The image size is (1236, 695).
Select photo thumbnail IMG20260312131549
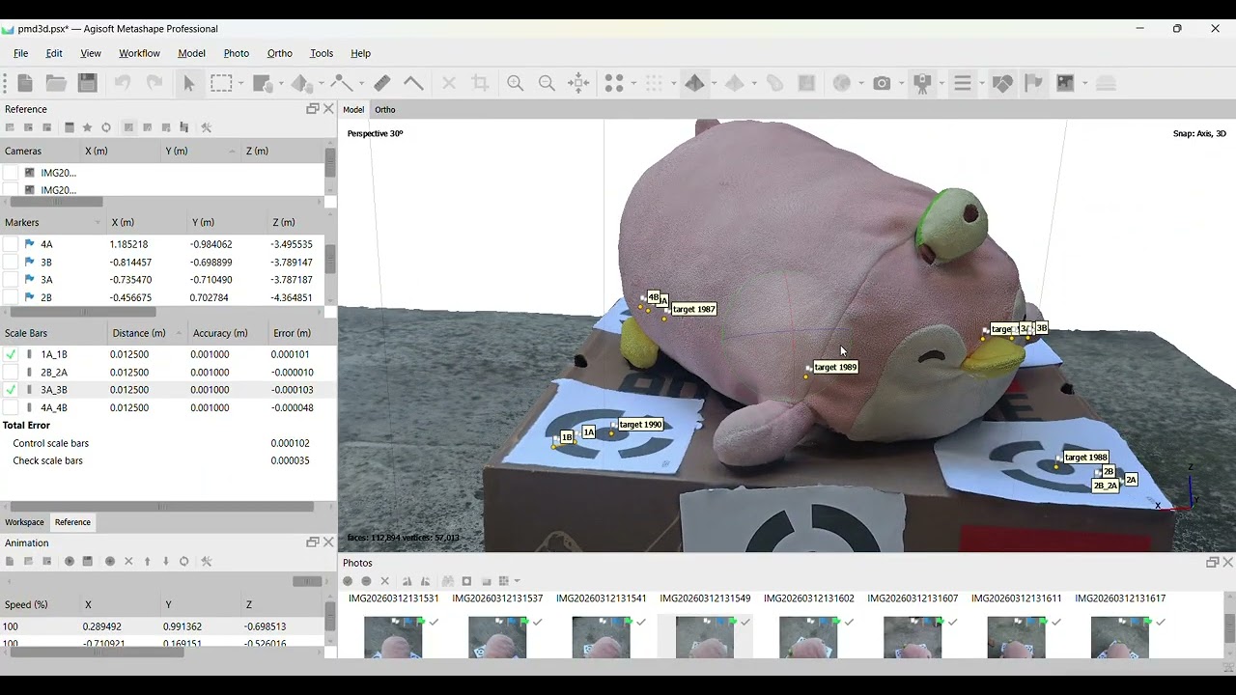tap(705, 637)
